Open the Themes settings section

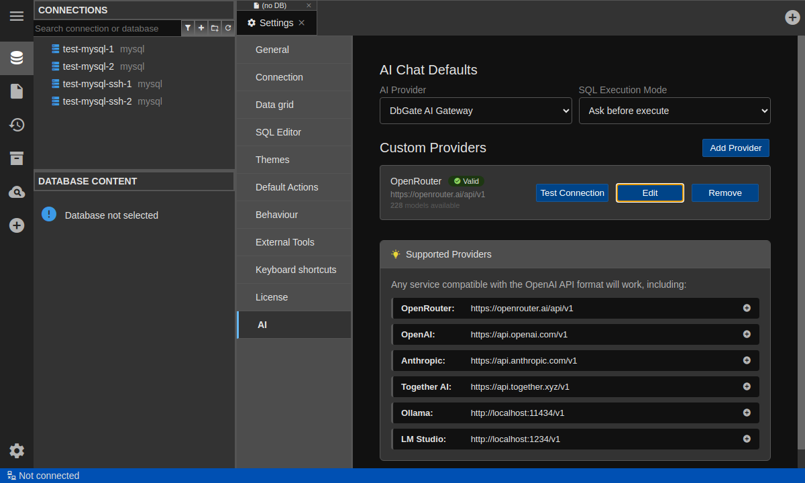click(272, 160)
